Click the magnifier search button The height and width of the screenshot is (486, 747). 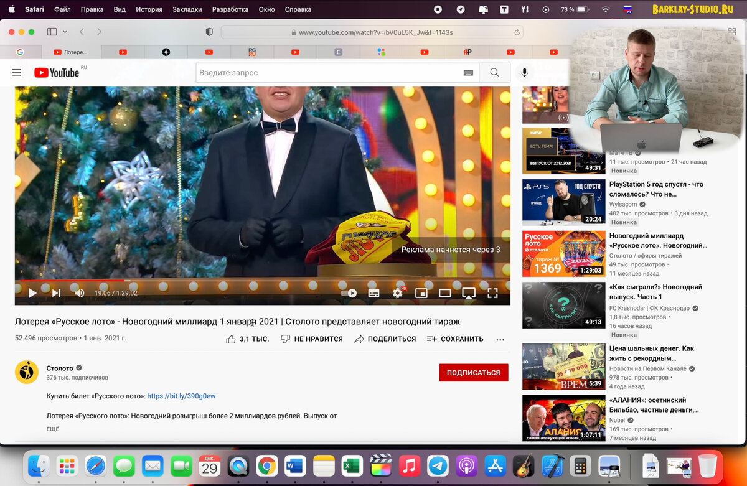494,73
